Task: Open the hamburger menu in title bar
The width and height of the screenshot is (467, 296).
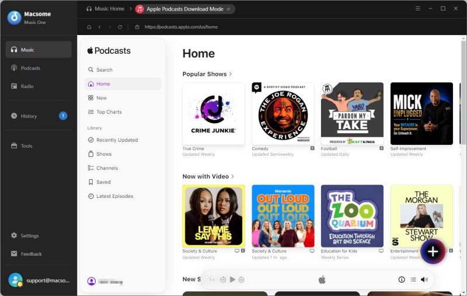Action: point(418,9)
